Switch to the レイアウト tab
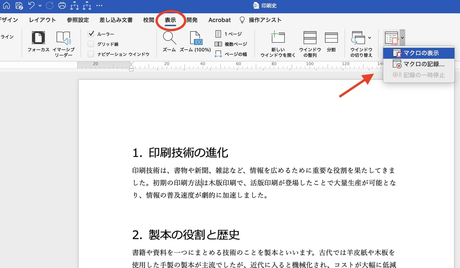460x268 pixels. coord(42,20)
